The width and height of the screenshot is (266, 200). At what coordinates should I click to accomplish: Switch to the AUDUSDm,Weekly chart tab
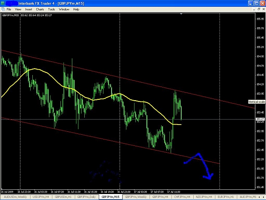[15, 197]
